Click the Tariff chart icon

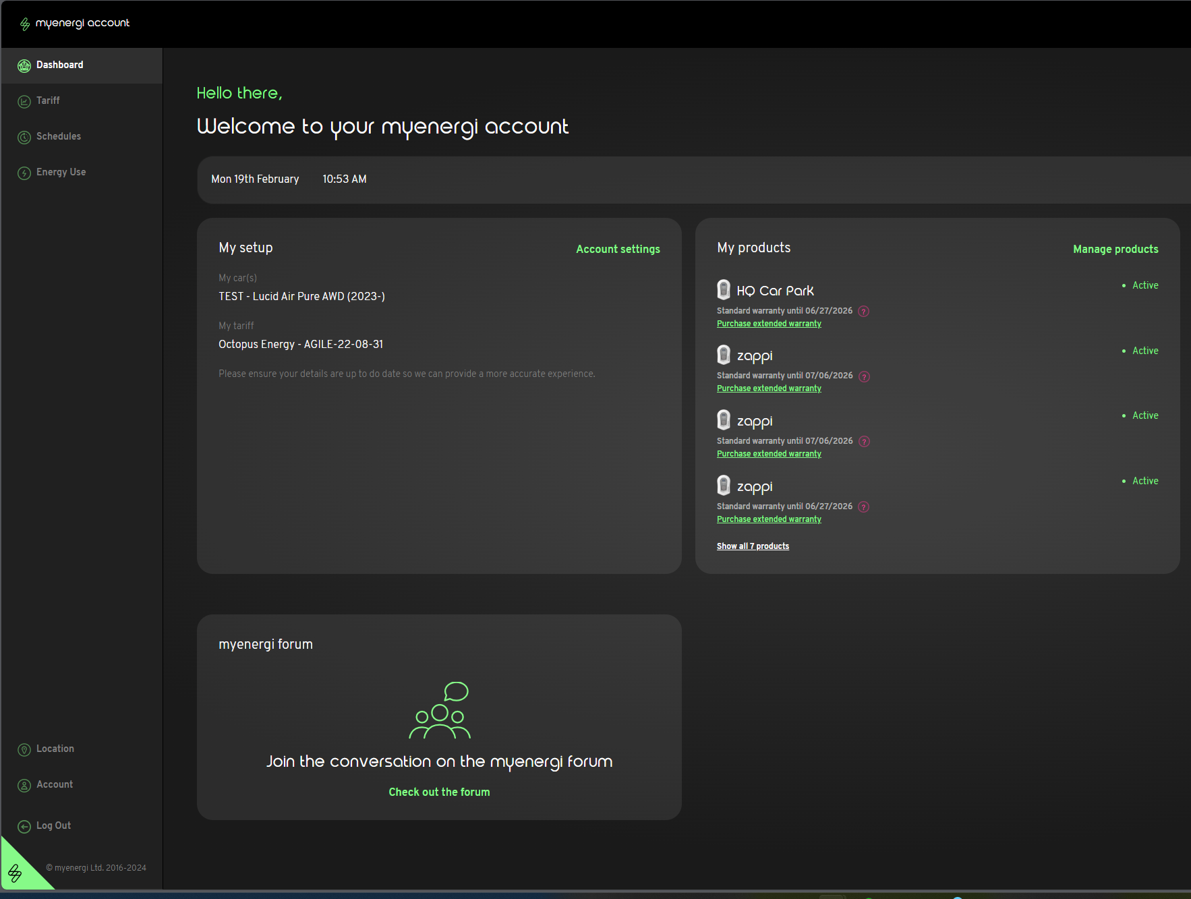(24, 101)
